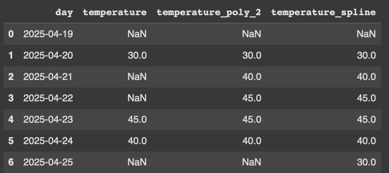Screen dimensions: 389x173
Task: Click temperature value 45.0 in row 4
Action: (137, 119)
